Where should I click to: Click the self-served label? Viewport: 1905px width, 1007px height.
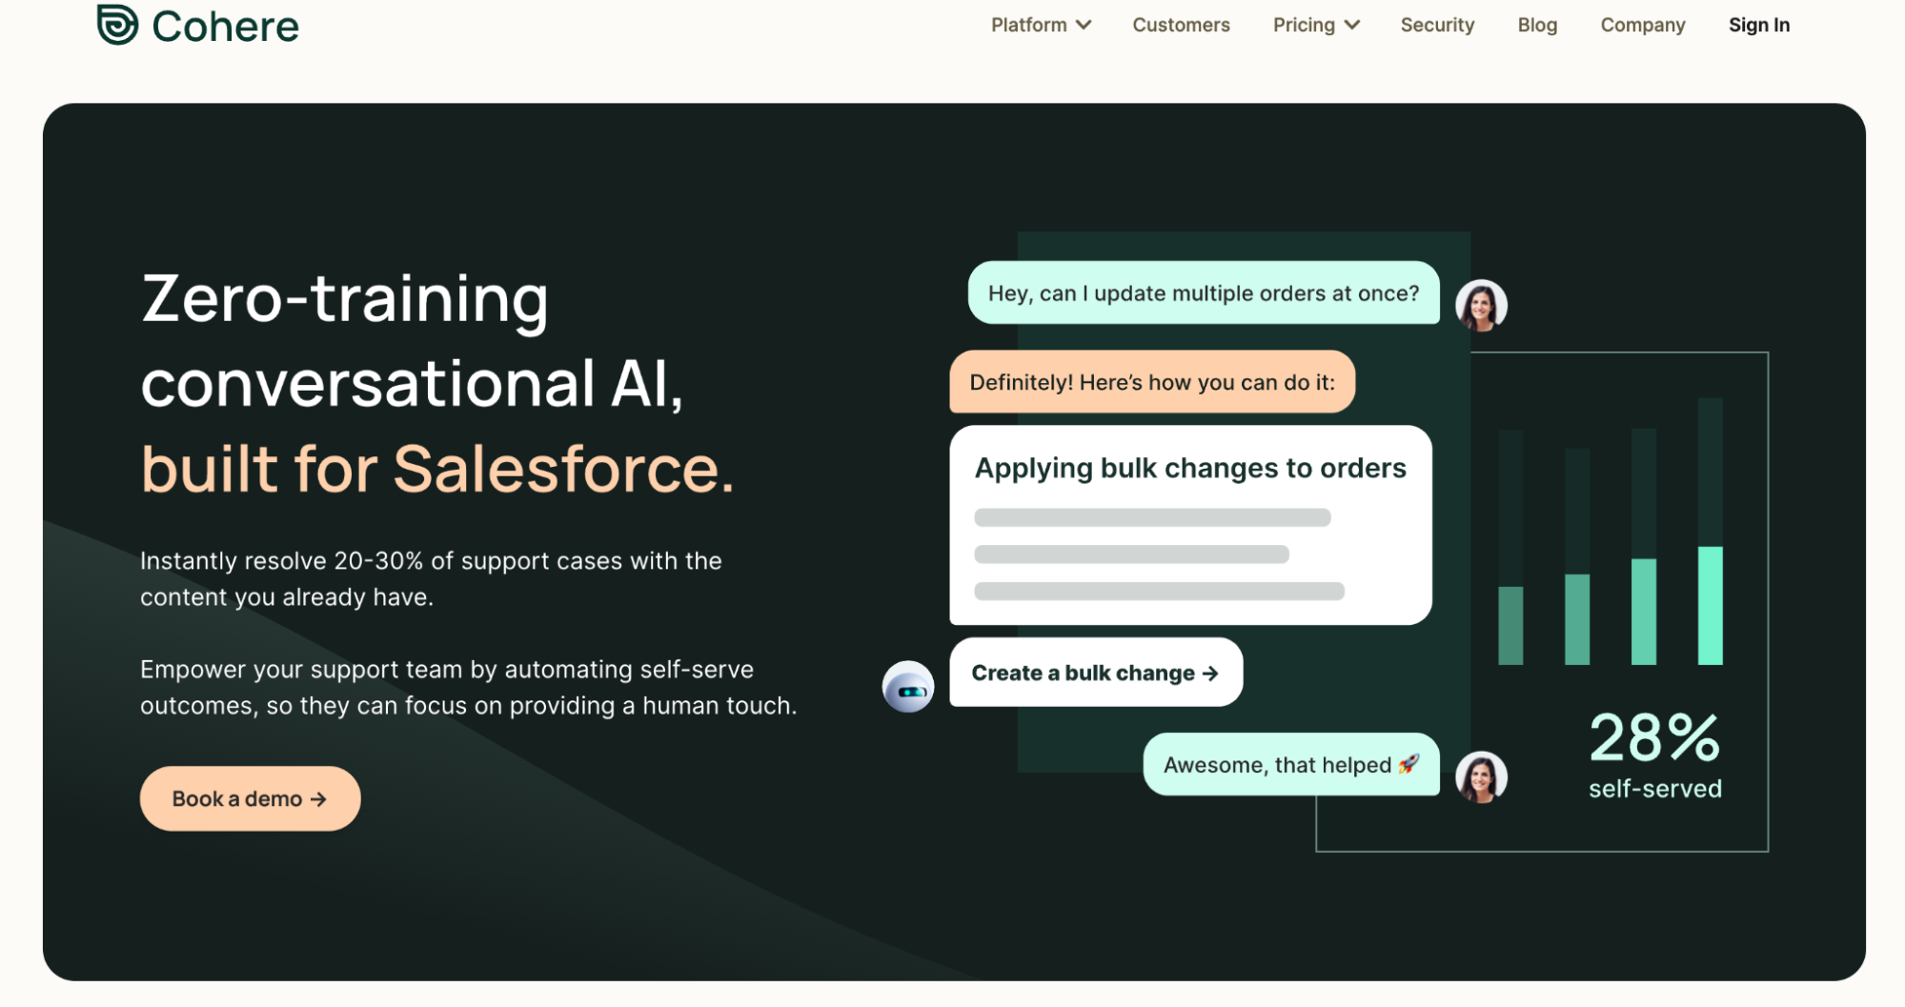click(x=1655, y=789)
